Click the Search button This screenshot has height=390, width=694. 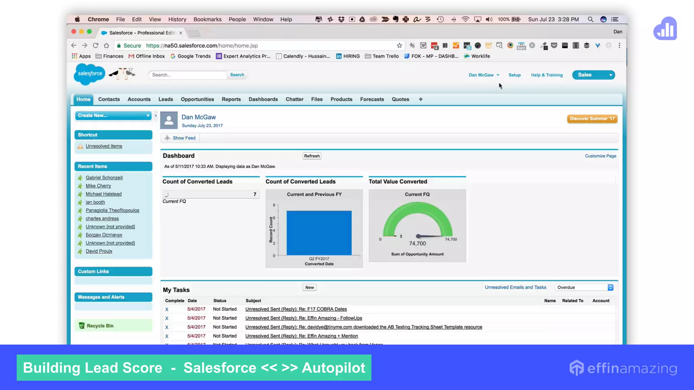237,75
